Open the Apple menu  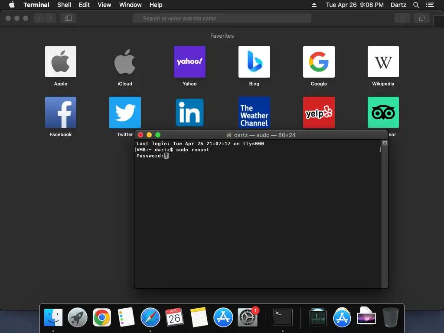pyautogui.click(x=12, y=5)
